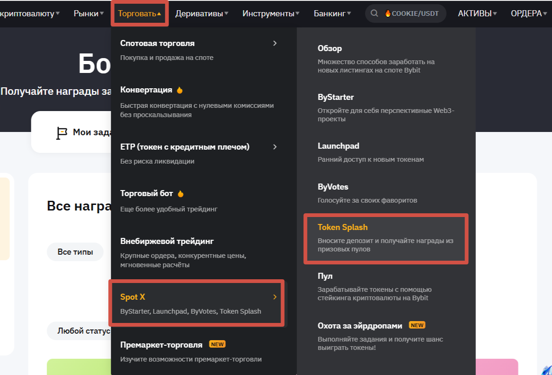Click description 'Покупка и продажа на споте'

pyautogui.click(x=167, y=58)
